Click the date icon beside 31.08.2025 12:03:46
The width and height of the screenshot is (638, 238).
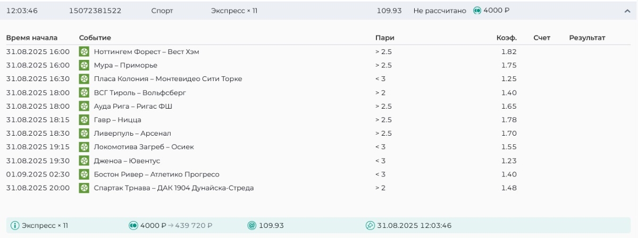coord(371,226)
